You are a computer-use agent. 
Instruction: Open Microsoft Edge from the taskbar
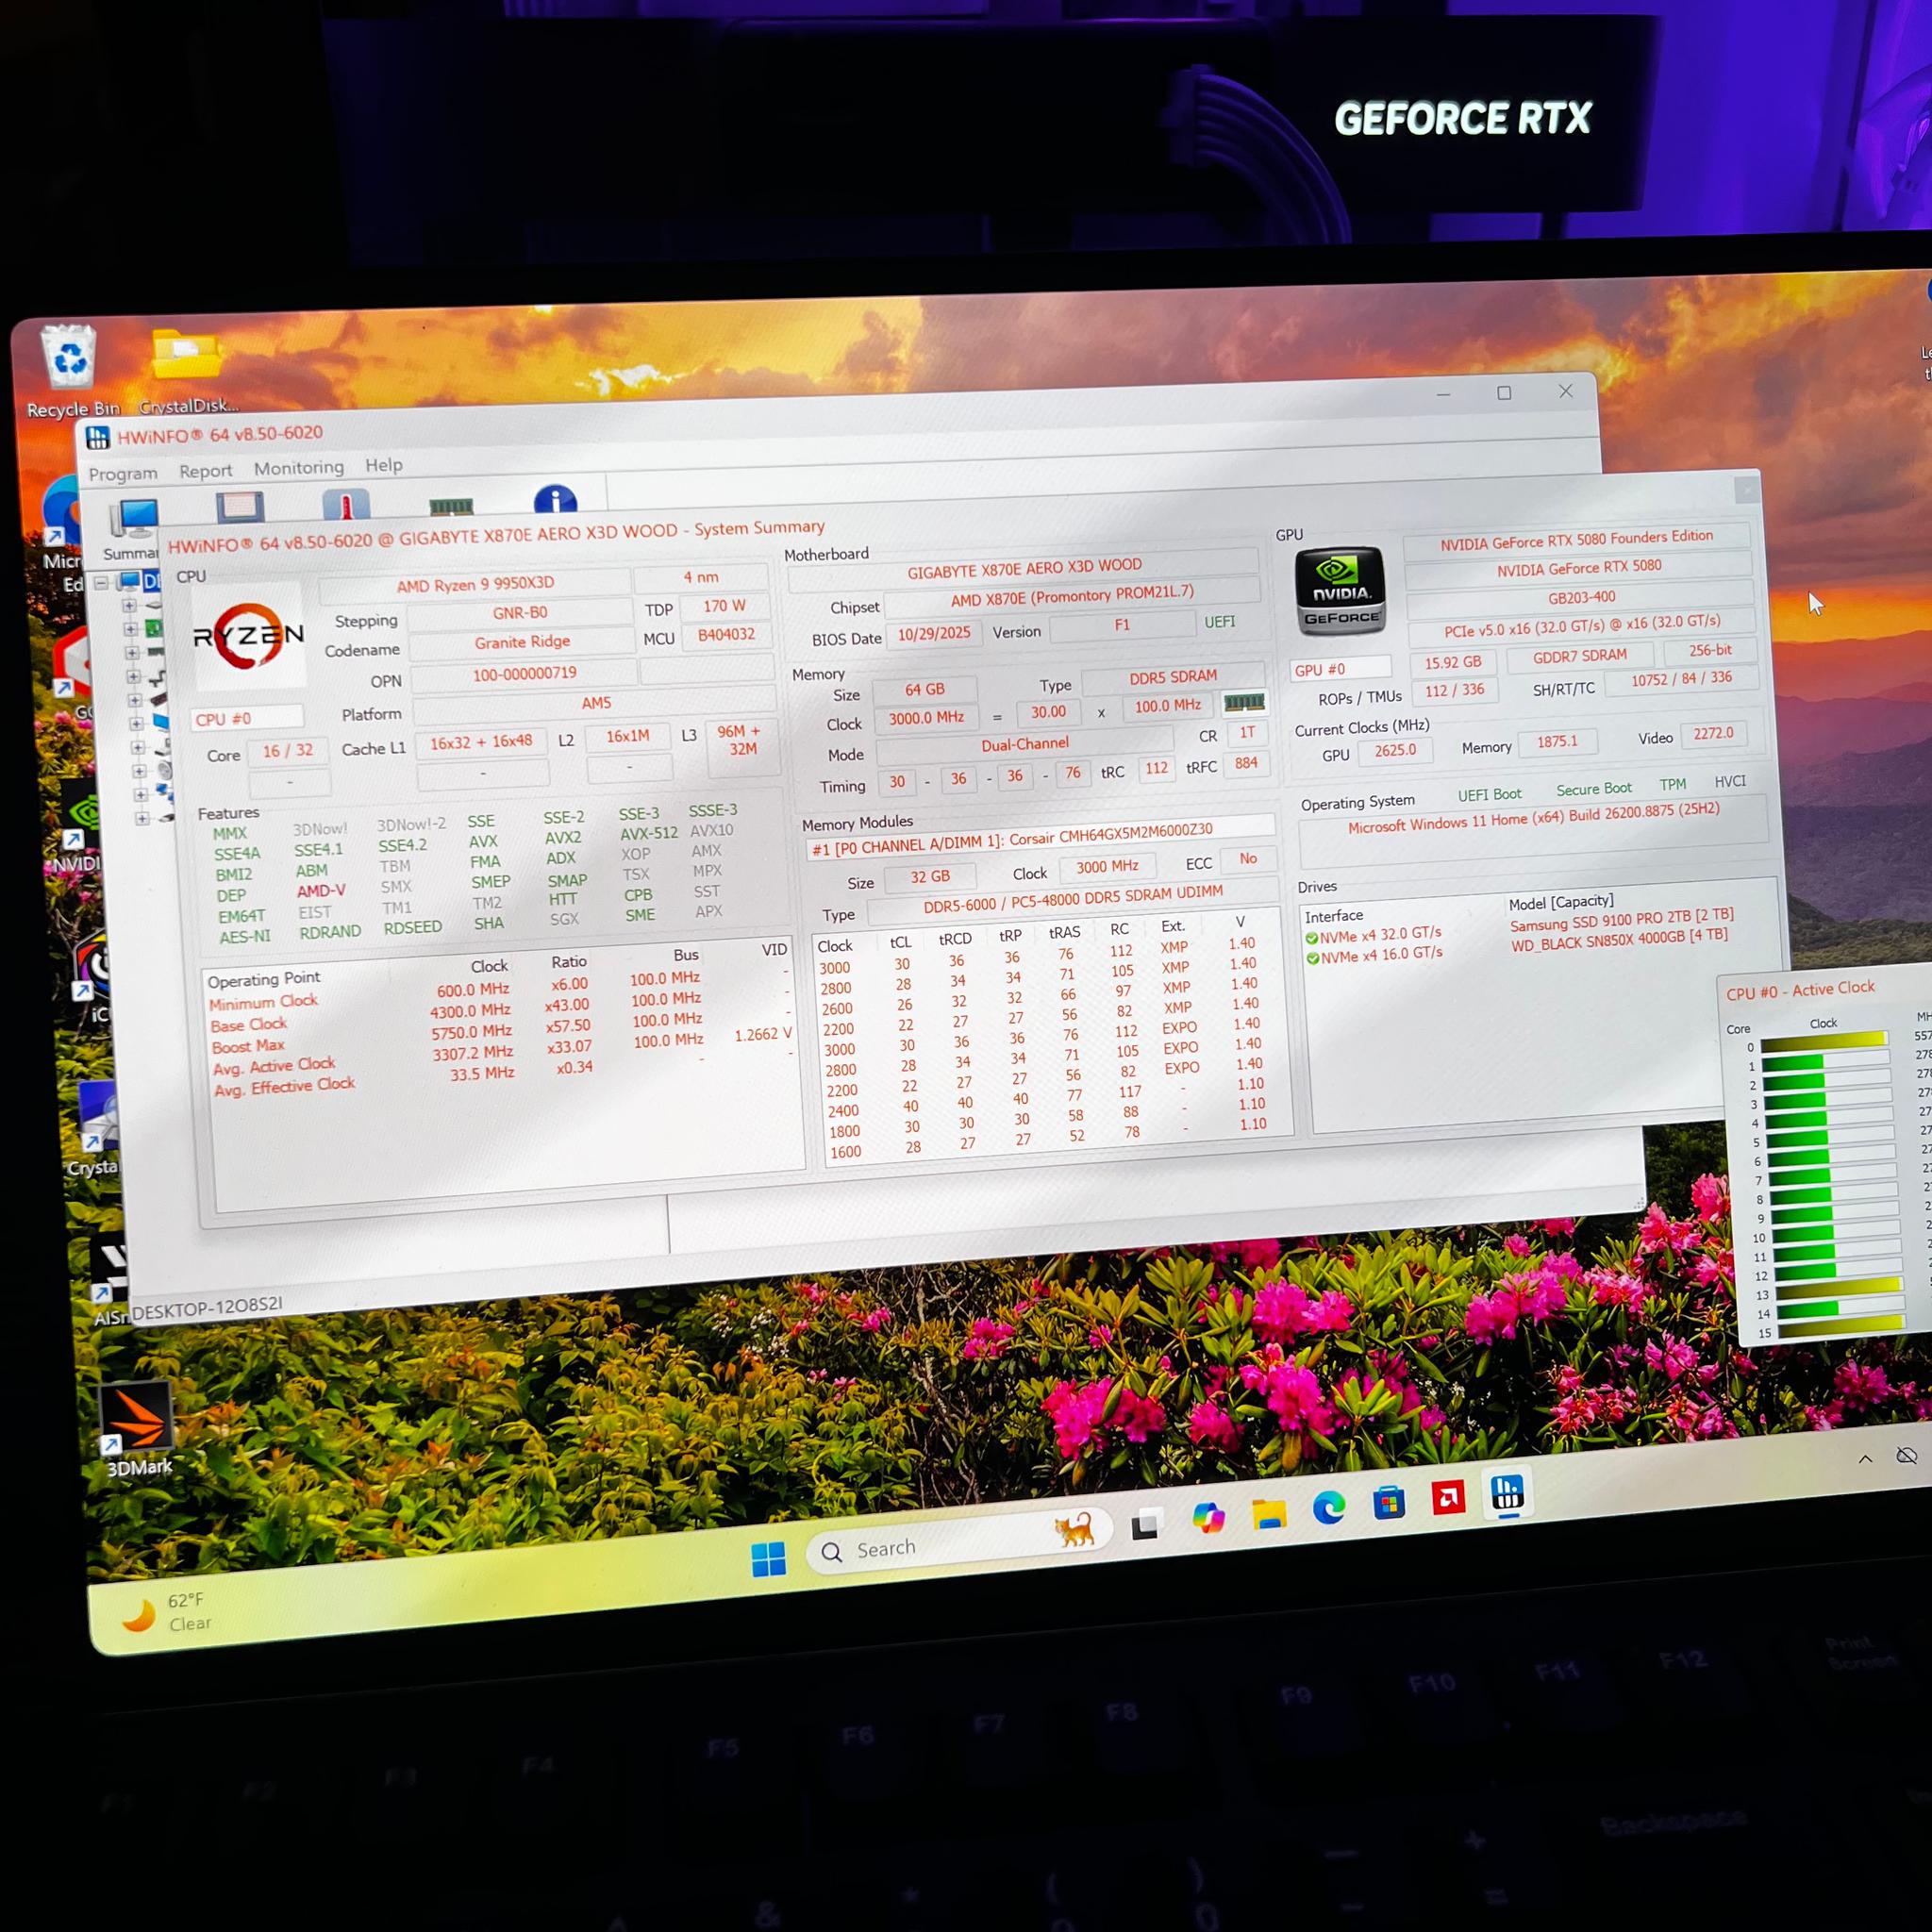1329,1507
